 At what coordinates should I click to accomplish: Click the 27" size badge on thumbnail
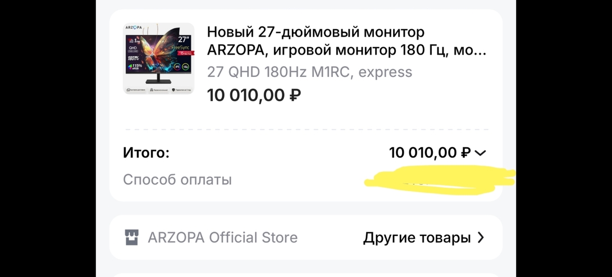(x=184, y=39)
